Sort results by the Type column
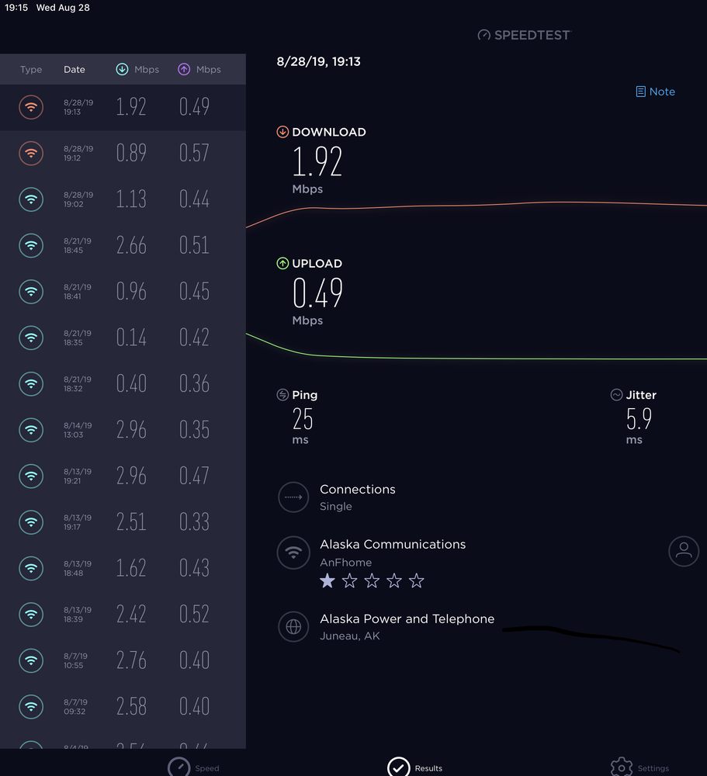 pos(31,69)
